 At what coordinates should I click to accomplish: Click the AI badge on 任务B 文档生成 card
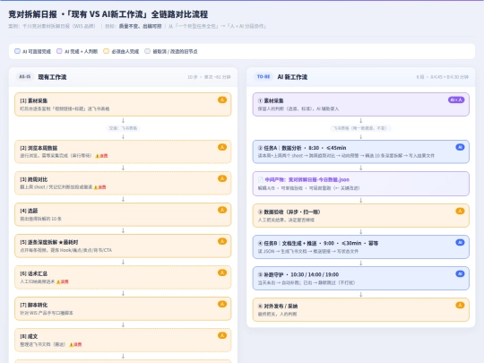pos(460,242)
